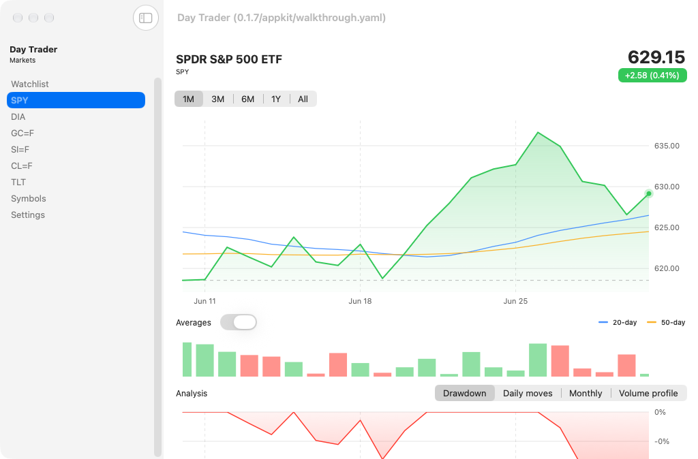
Task: Click the green price change badge
Action: pyautogui.click(x=652, y=75)
